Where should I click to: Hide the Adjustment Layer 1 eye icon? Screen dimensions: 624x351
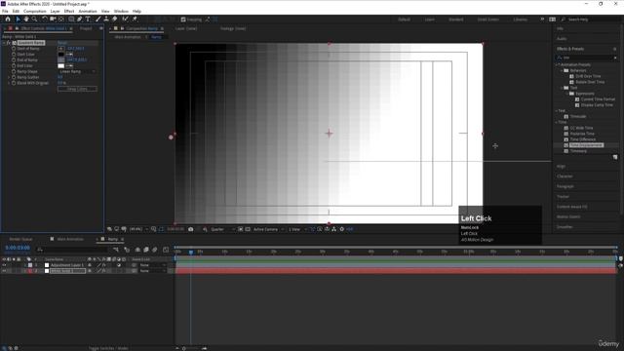(x=4, y=265)
